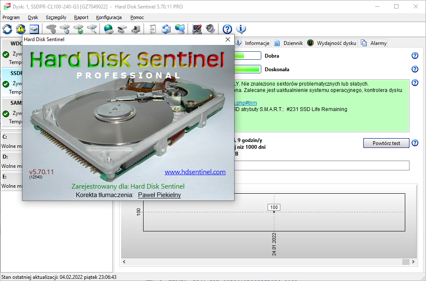Click the Dobra health progress bar
The image size is (426, 281).
click(x=247, y=56)
